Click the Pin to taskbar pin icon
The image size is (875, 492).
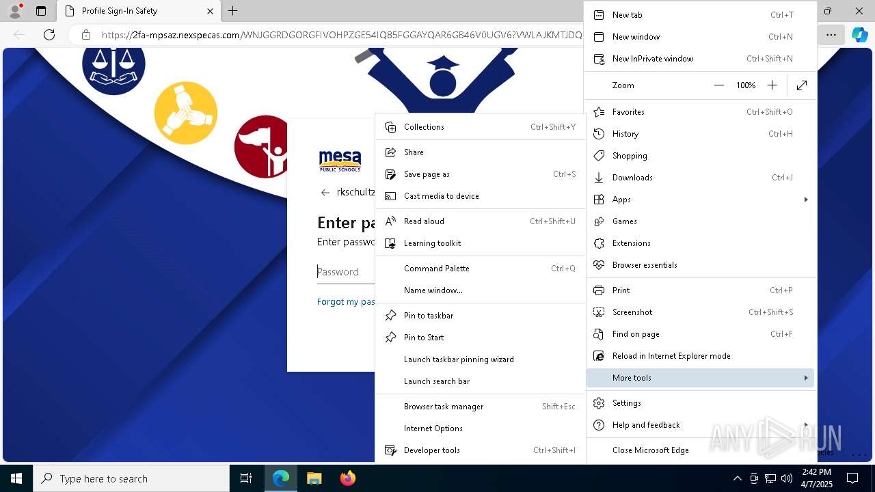coord(390,316)
